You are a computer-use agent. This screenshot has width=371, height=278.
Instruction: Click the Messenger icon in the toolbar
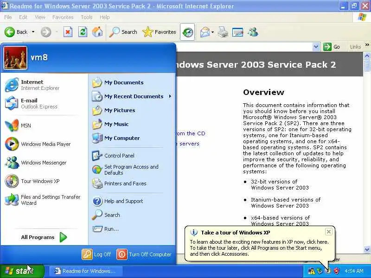tap(253, 32)
